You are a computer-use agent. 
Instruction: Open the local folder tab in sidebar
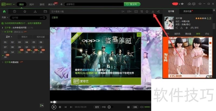45,12
